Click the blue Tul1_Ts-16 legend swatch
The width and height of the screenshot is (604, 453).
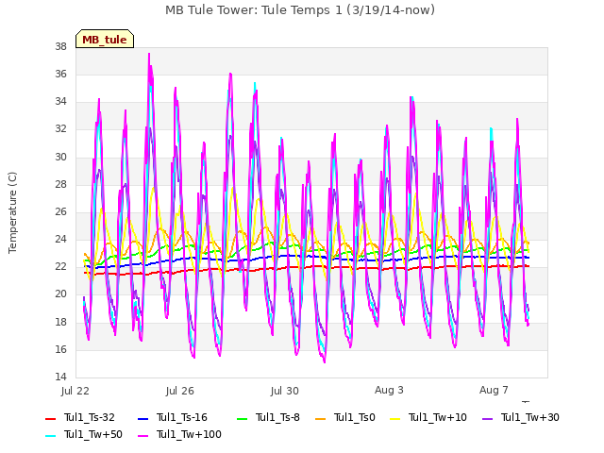click(x=143, y=418)
